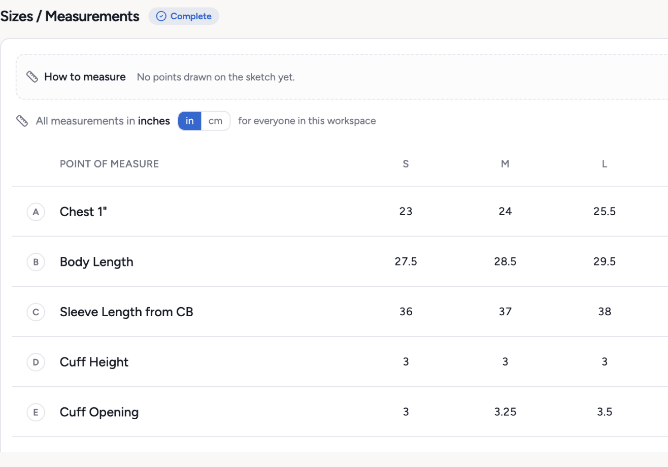
Task: Edit the Cuff Opening measure name
Action: 99,412
